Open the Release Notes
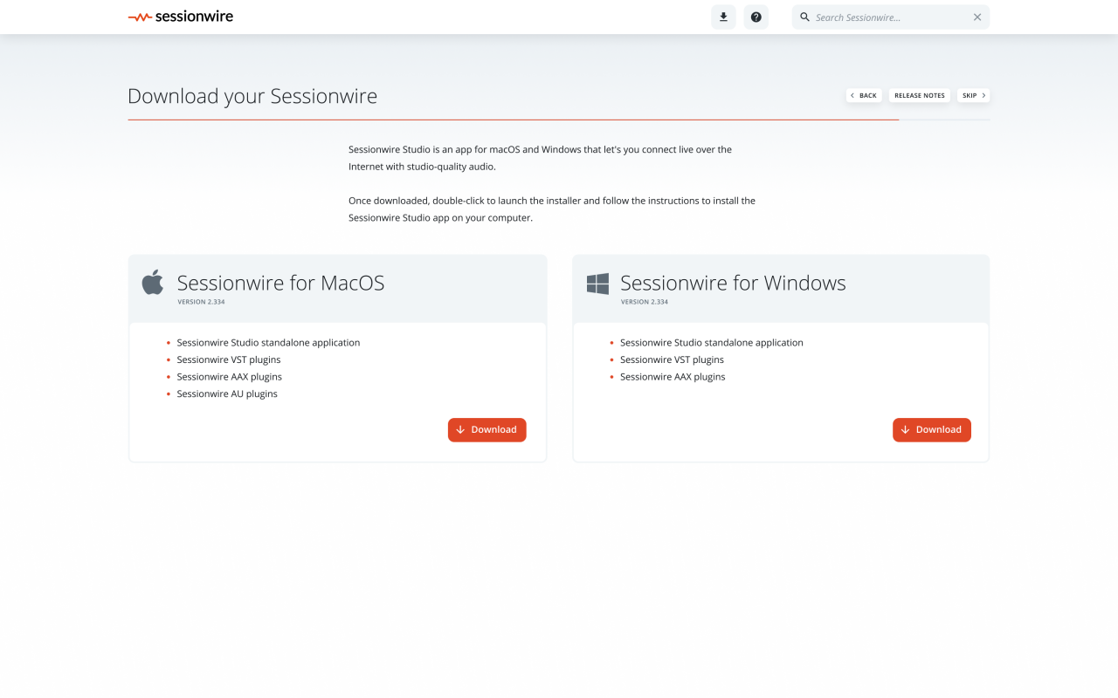 (919, 95)
